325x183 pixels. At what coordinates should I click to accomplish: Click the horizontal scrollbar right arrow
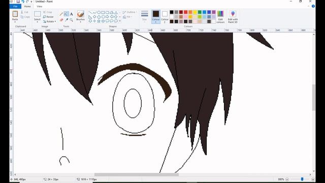click(x=310, y=175)
